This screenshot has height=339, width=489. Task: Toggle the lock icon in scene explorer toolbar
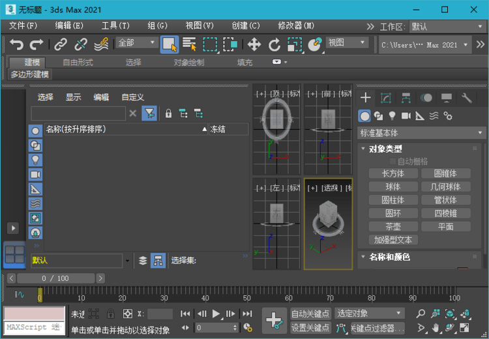[168, 113]
